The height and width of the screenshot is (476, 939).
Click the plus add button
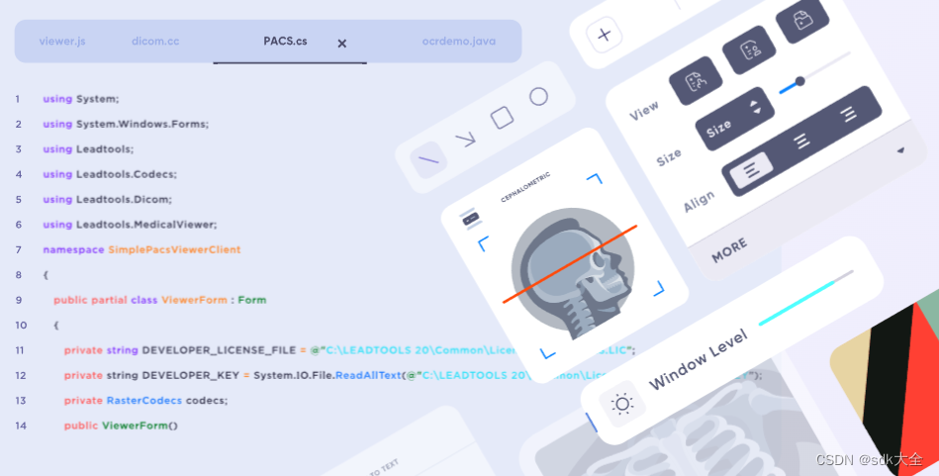tap(605, 34)
